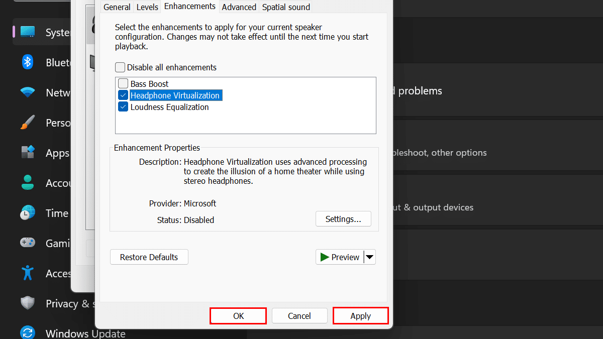This screenshot has height=339, width=603.
Task: Open the Spatial sound tab
Action: [x=286, y=7]
